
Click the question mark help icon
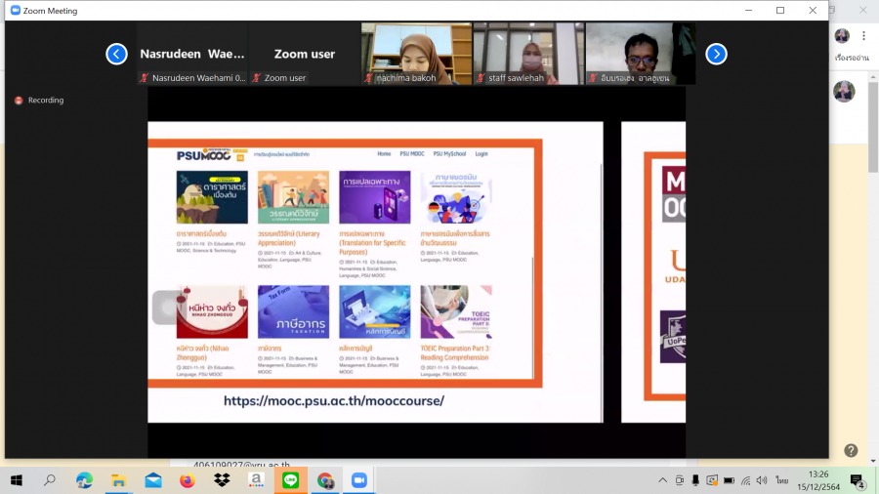[x=851, y=450]
